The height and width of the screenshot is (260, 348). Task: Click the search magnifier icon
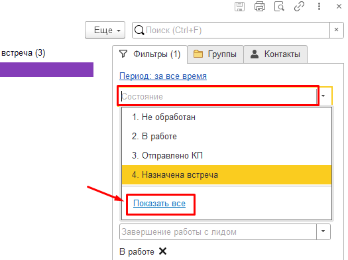coord(139,31)
